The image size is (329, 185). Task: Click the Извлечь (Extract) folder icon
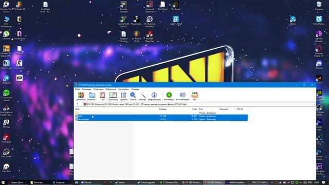[92, 96]
